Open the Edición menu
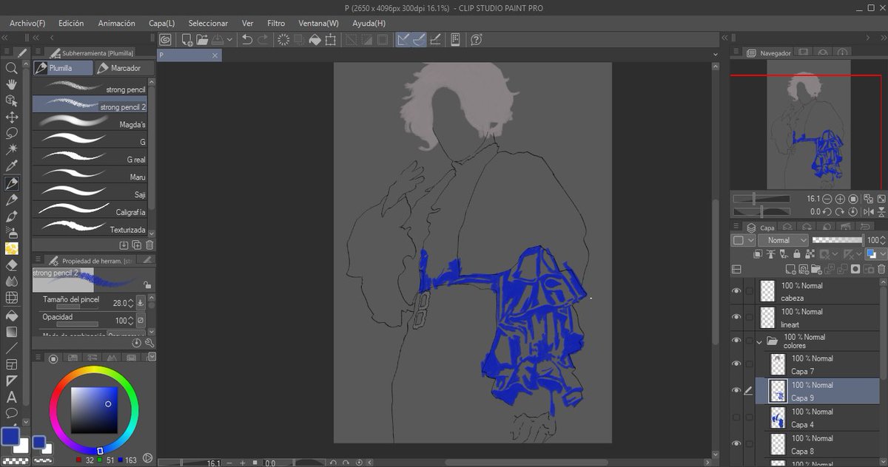The height and width of the screenshot is (467, 888). (x=71, y=23)
